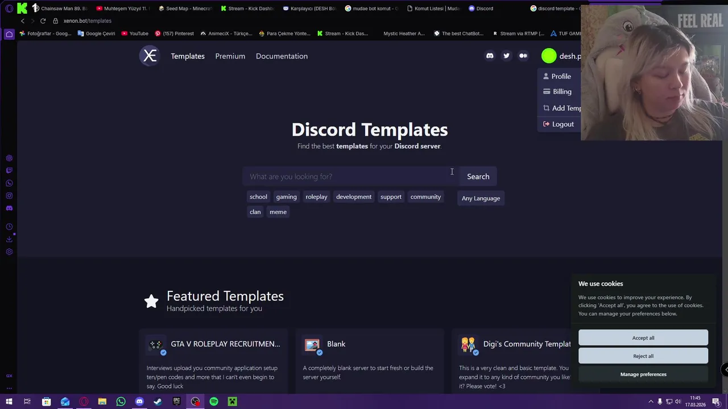Open Premium nav item

(230, 56)
